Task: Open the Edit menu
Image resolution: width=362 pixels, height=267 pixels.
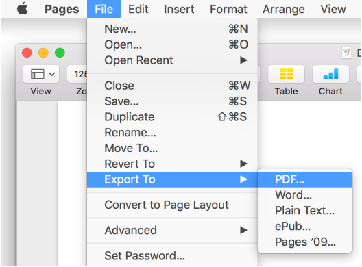Action: click(138, 9)
